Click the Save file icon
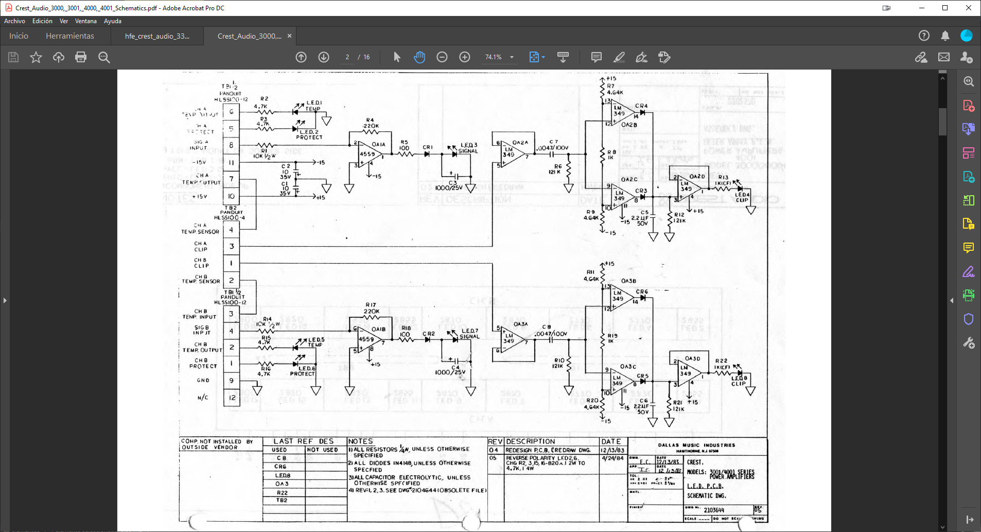This screenshot has width=981, height=532. tap(13, 57)
